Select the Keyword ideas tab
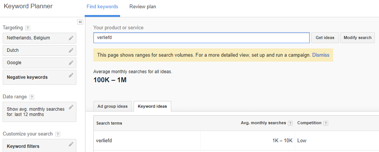The width and height of the screenshot is (379, 152). [x=152, y=106]
